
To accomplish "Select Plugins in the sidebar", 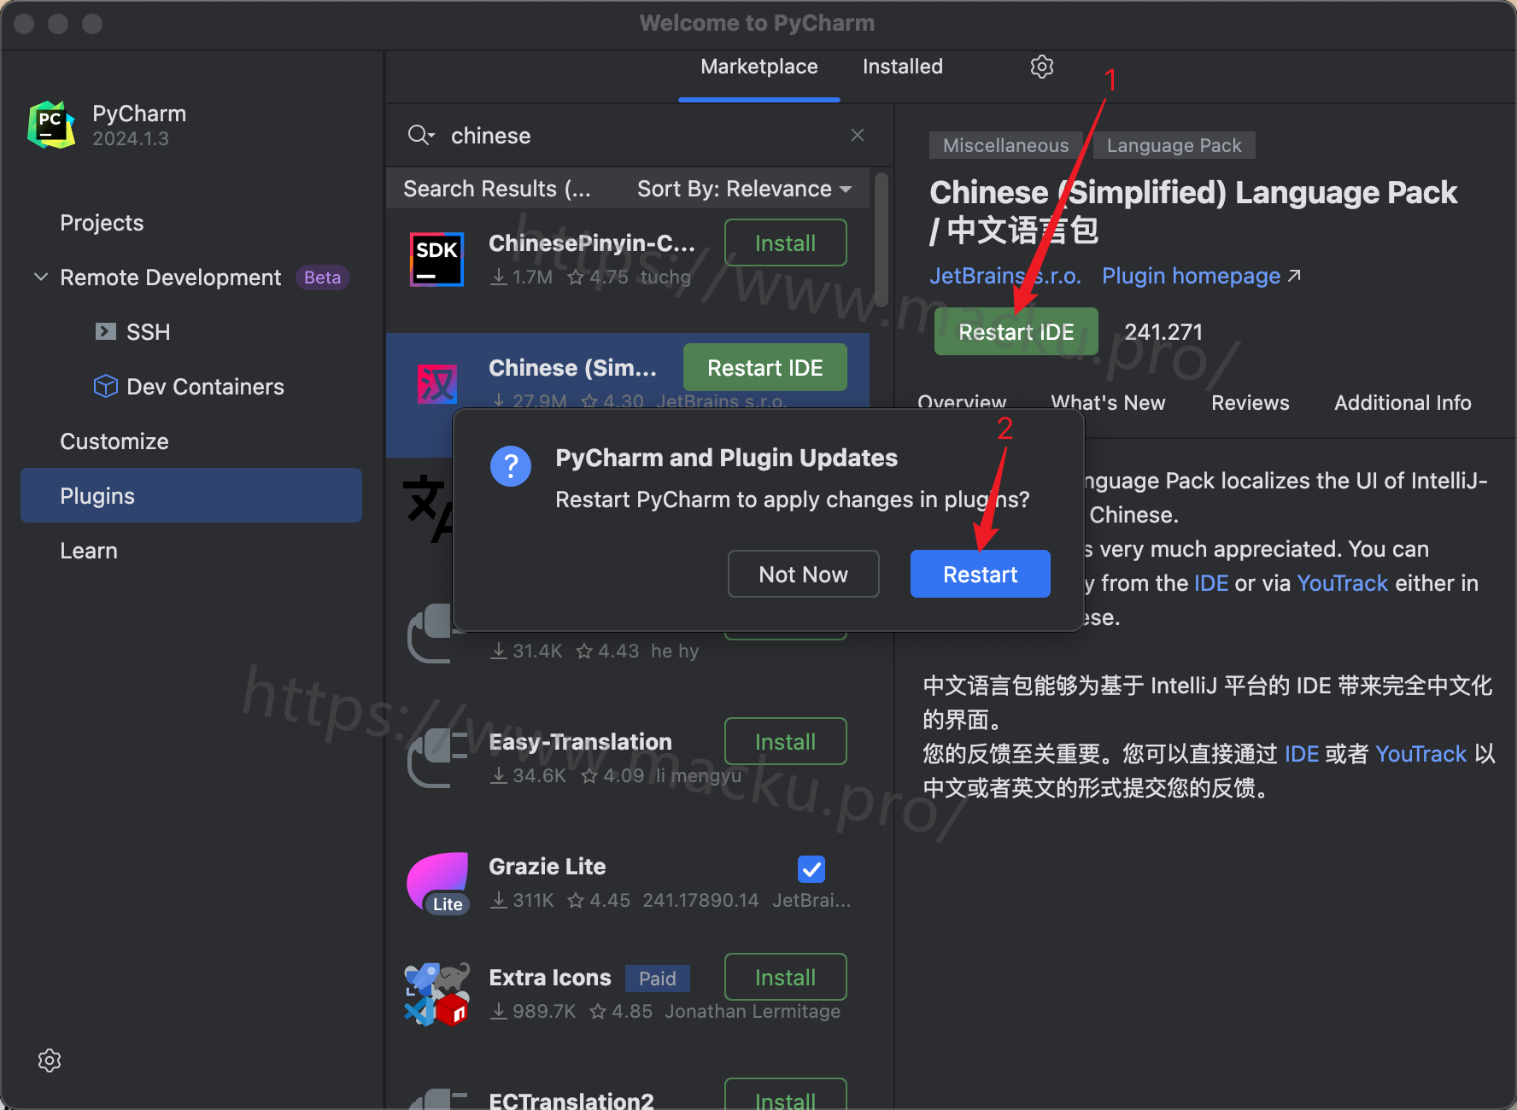I will pos(191,495).
